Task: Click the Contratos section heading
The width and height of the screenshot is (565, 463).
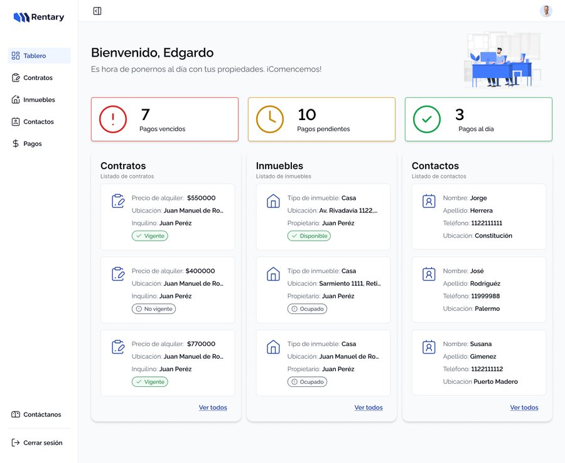Action: [123, 166]
